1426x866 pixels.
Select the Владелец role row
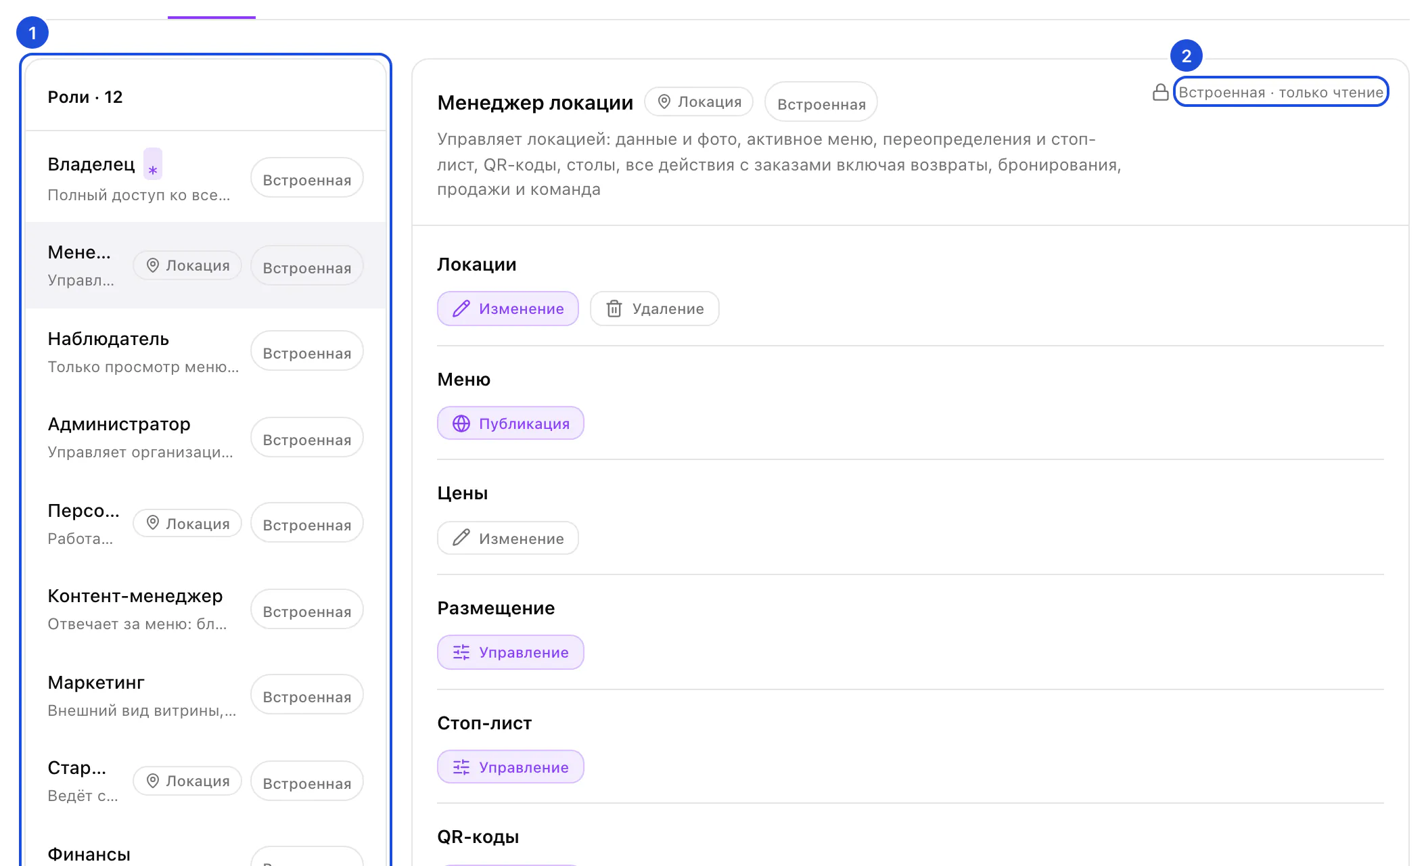coord(206,178)
